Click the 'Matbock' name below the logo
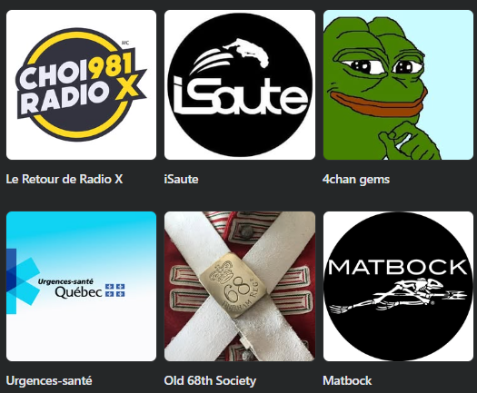Viewport: 477px width, 393px height. click(347, 380)
